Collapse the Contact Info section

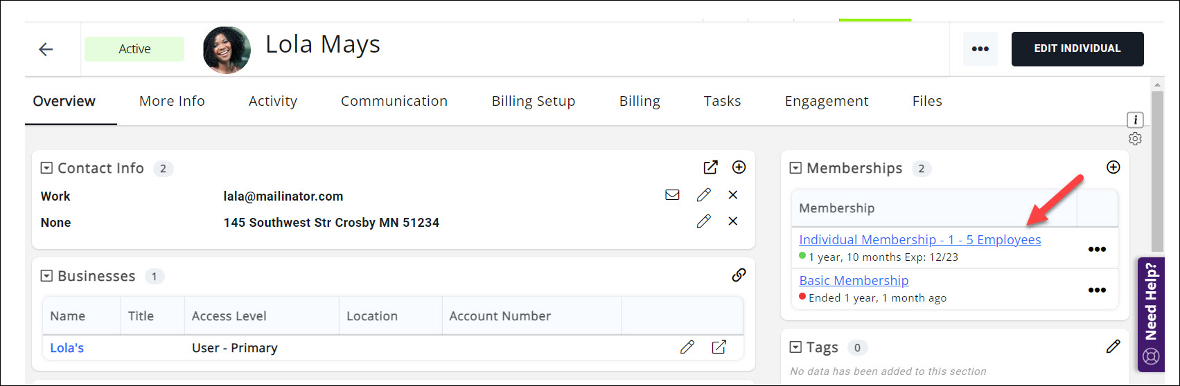coord(46,168)
